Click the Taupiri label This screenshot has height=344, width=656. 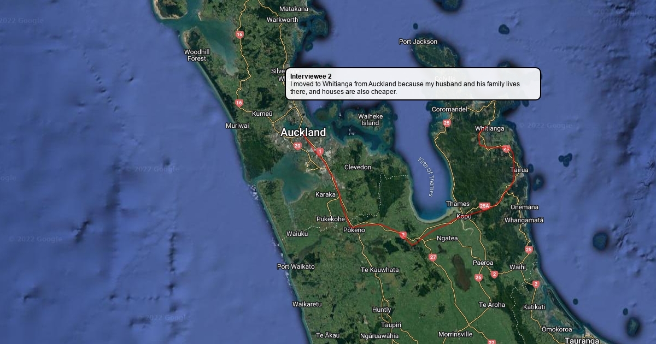[391, 325]
